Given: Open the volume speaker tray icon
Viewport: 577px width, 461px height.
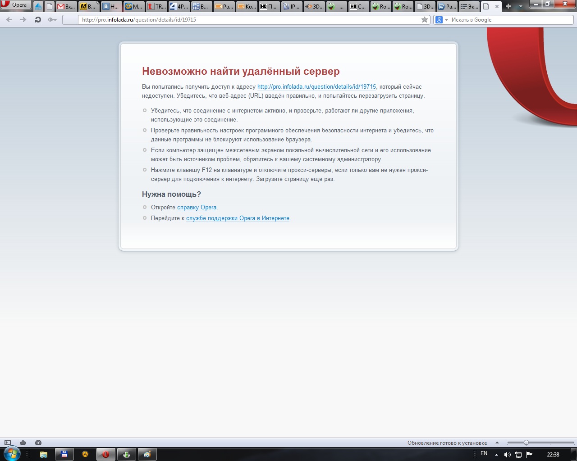Looking at the screenshot, I should 507,455.
